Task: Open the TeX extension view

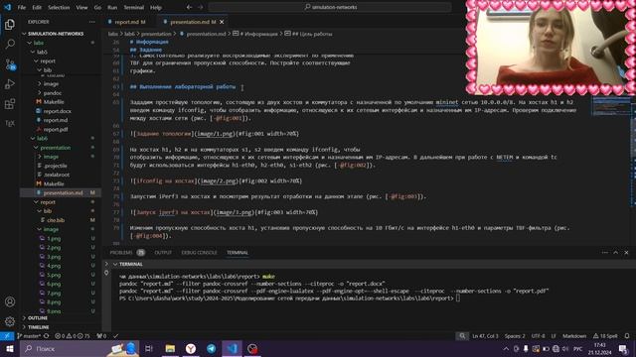Action: (10, 123)
